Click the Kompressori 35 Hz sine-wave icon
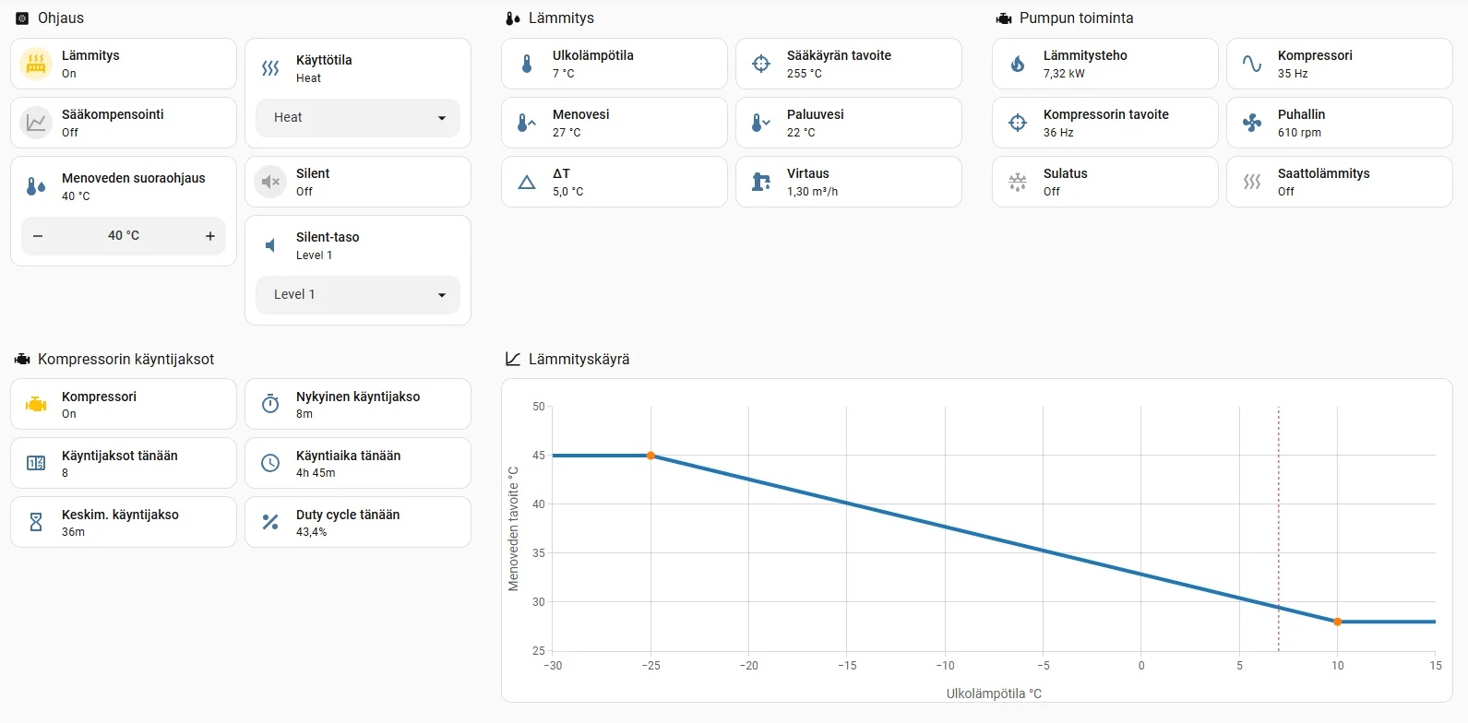This screenshot has width=1468, height=723. (1252, 64)
